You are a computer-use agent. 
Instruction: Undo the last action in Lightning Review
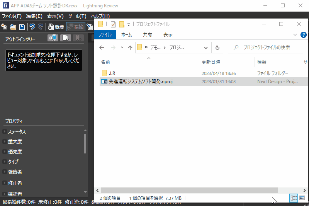coord(32,27)
